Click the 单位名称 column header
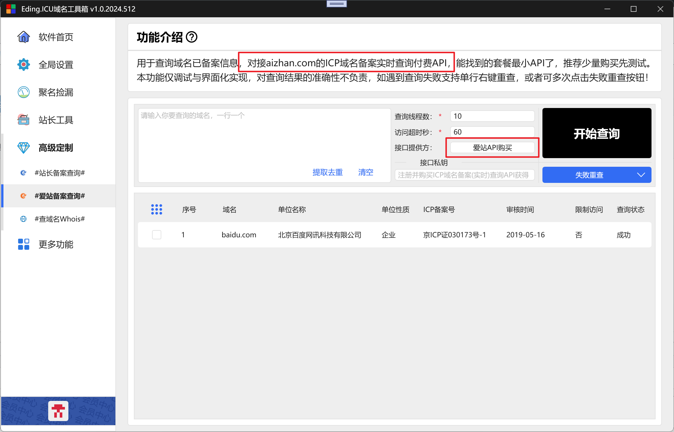Viewport: 674px width, 432px height. [292, 209]
